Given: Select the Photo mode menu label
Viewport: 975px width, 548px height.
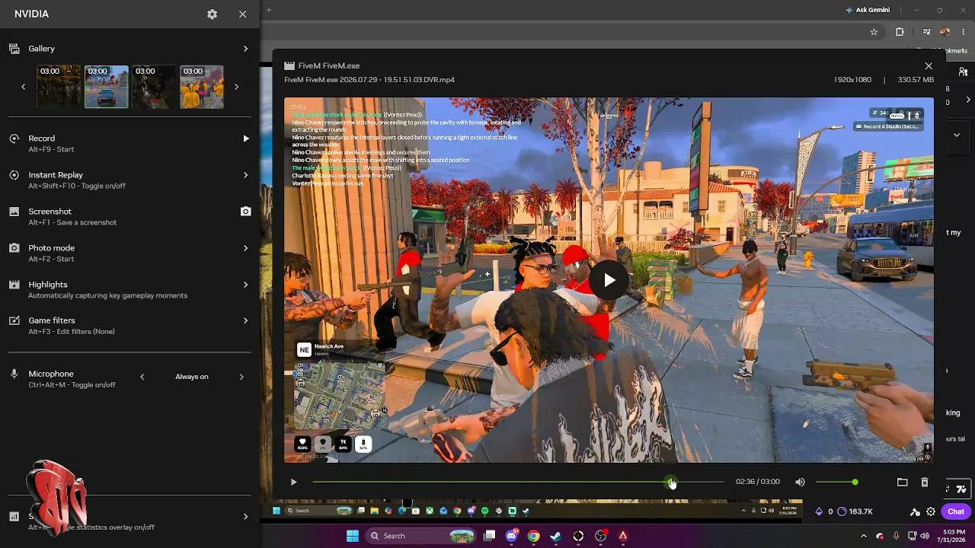Looking at the screenshot, I should pyautogui.click(x=52, y=248).
